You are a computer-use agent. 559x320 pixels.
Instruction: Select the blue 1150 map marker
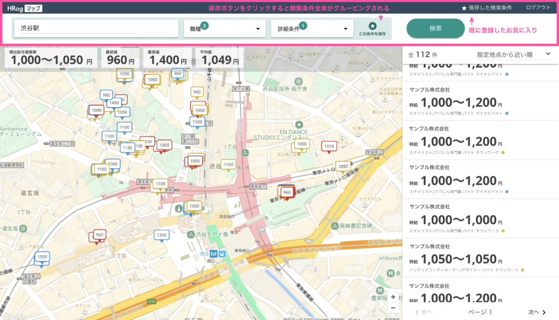coord(127,147)
